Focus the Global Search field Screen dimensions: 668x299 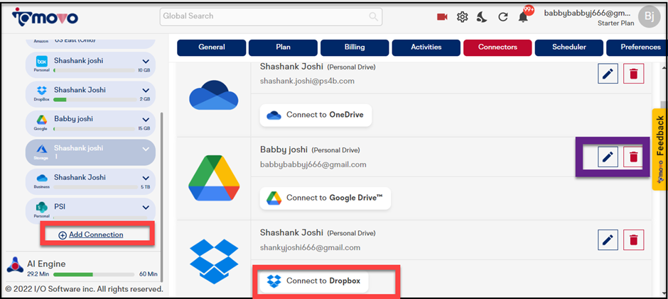(271, 16)
